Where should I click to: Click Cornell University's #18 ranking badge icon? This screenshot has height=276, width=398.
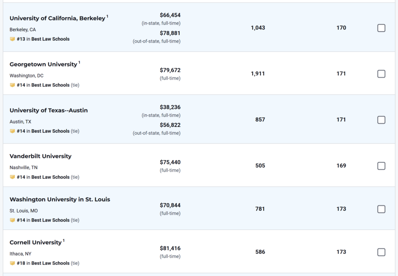13,263
